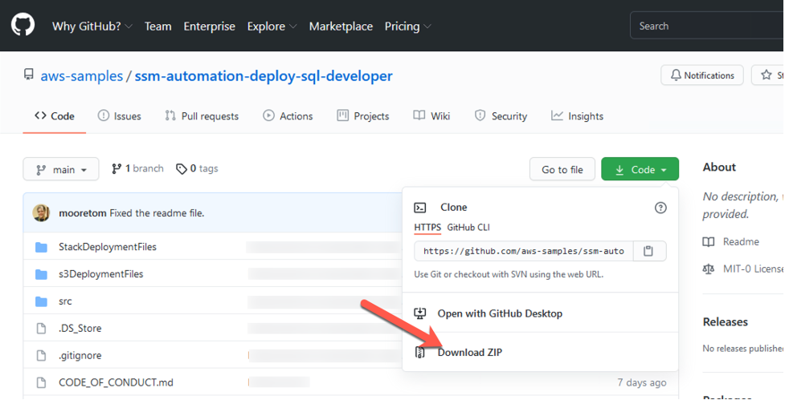Image resolution: width=785 pixels, height=400 pixels.
Task: Select the HTTPS clone tab
Action: point(427,227)
